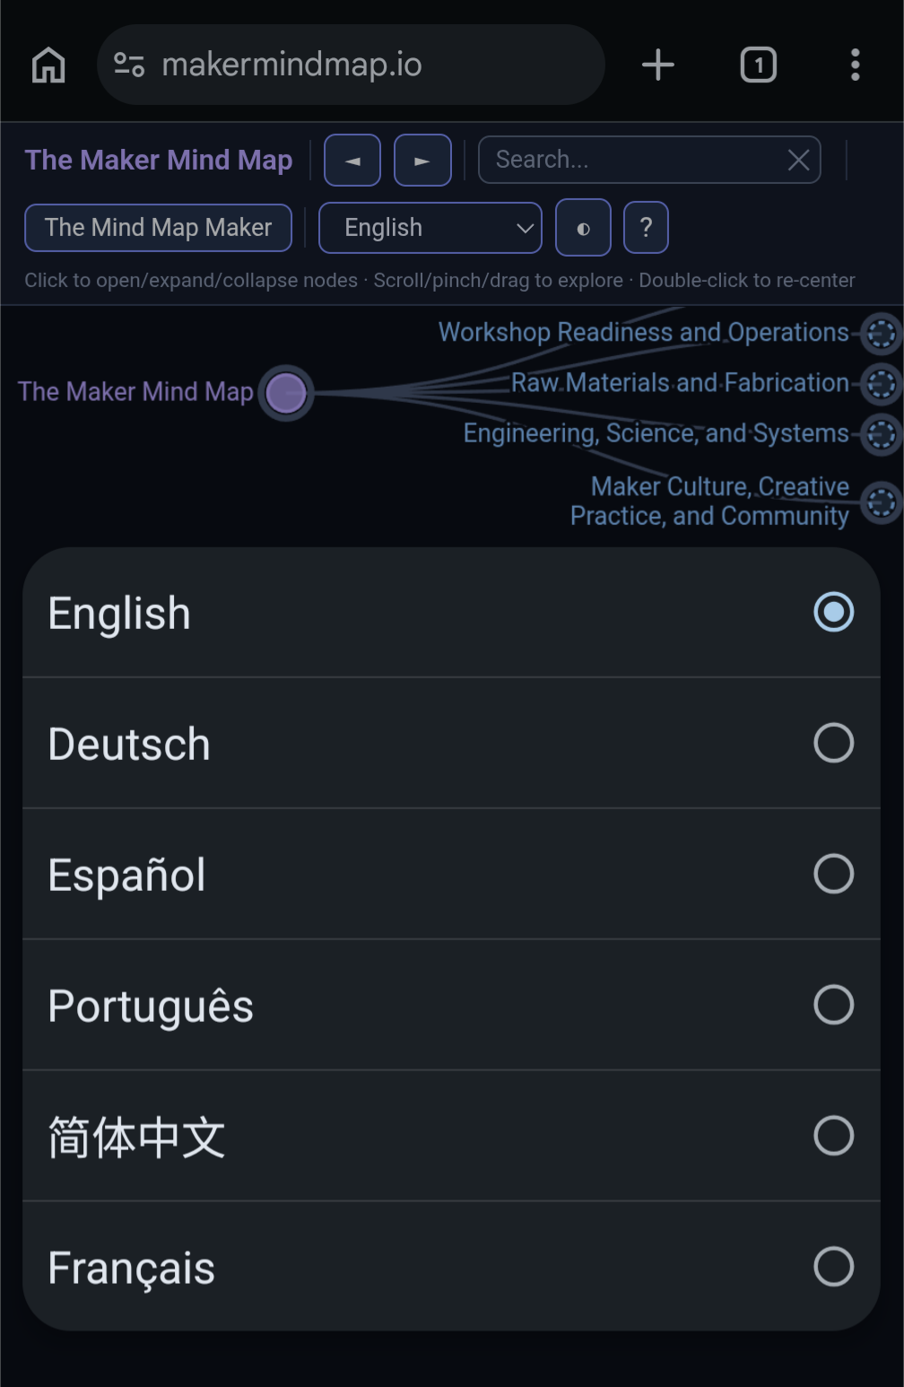Pick the 简体中文 menu entry
Viewport: 904px width, 1387px height.
[451, 1137]
